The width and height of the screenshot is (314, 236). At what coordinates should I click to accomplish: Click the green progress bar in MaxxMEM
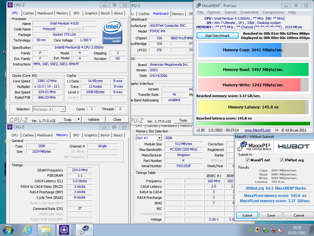253,124
